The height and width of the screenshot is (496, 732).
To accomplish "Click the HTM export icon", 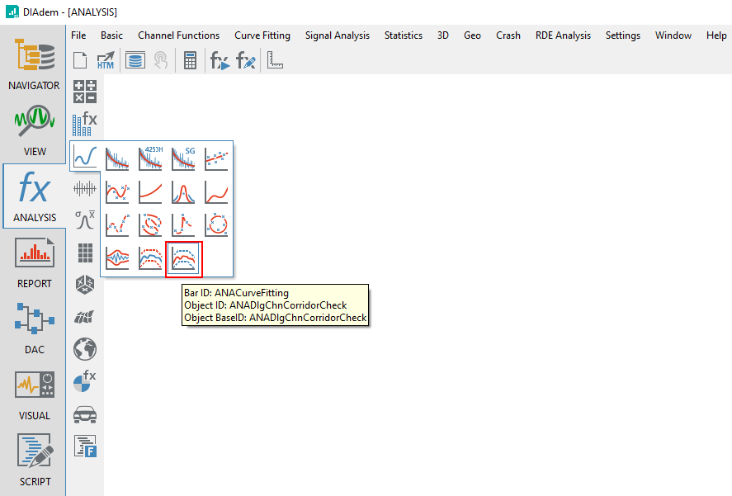I will coord(106,60).
